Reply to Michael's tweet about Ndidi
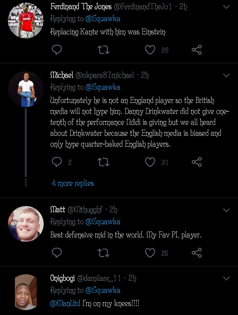Image resolution: width=238 pixels, height=315 pixels. tap(57, 162)
